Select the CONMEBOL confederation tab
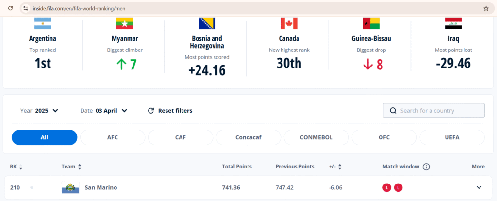This screenshot has height=201, width=497. [x=316, y=137]
